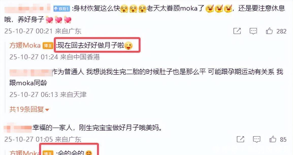The height and width of the screenshot is (155, 293).
Task: Click blurred username of 幸福的一家人 commenter
Action: tap(18, 128)
